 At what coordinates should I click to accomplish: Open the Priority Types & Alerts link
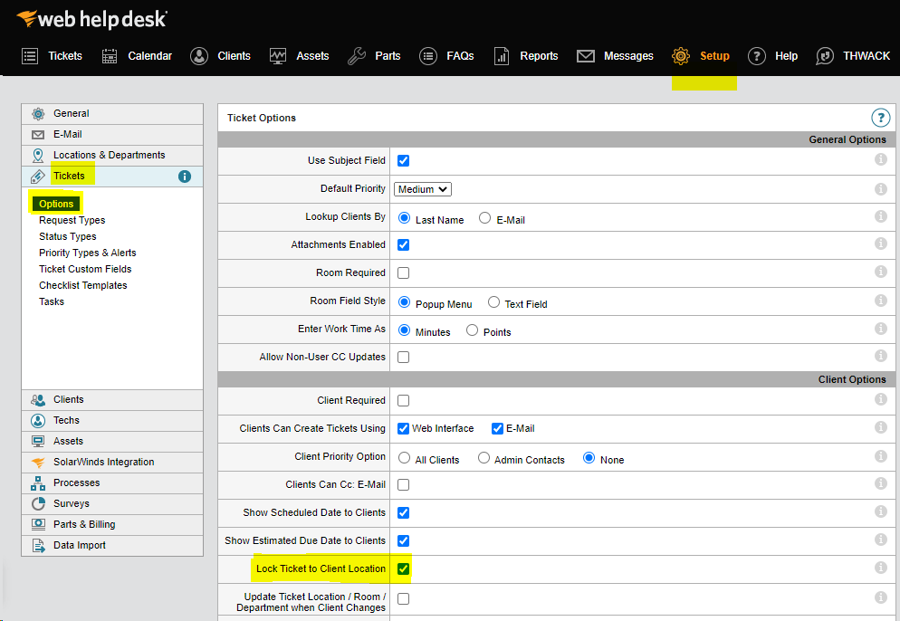click(x=87, y=253)
